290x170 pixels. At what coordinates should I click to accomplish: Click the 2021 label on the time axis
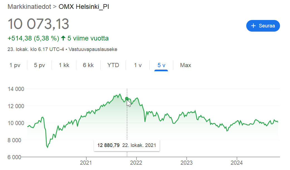86,163
